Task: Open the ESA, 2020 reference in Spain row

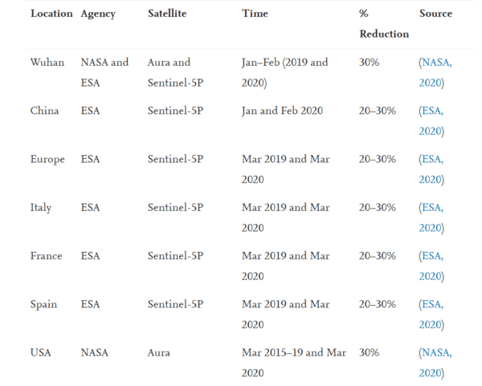Action: [431, 314]
